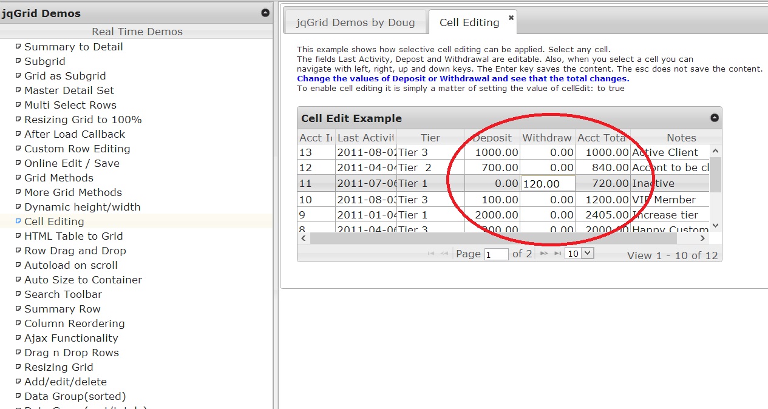Click icon beside Summary to Detail
Viewport: 768px width, 409px height.
pos(18,46)
